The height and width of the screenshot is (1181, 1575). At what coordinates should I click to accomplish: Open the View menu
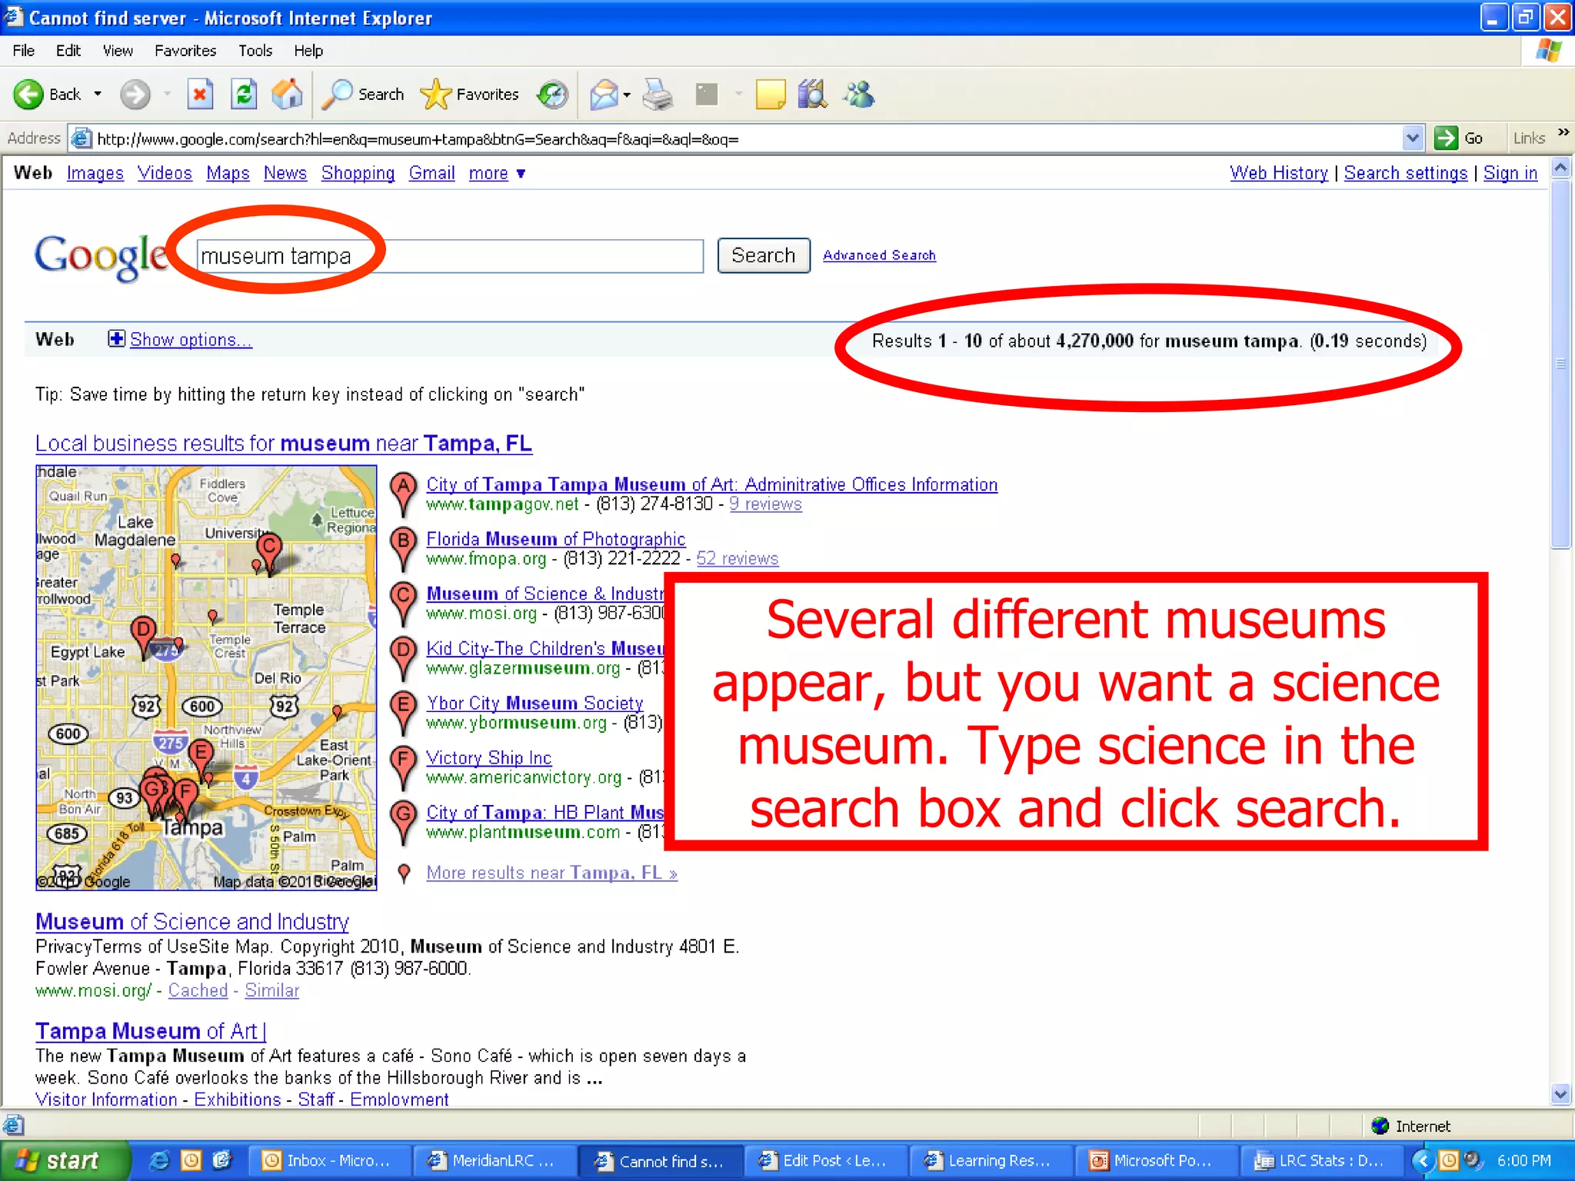tap(118, 51)
